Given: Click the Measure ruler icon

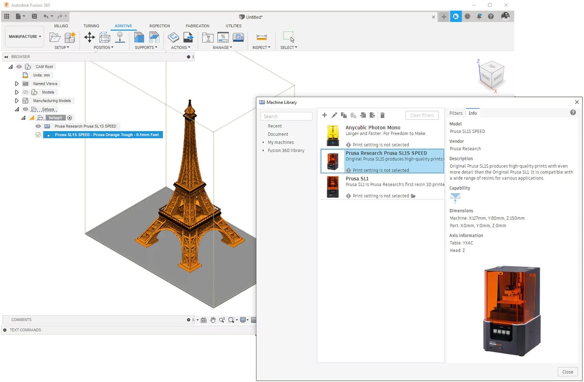Looking at the screenshot, I should [261, 37].
